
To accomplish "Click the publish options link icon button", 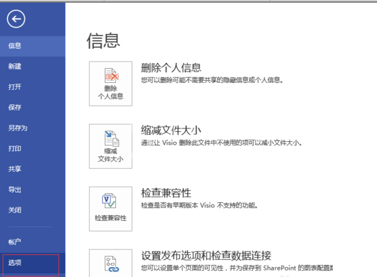I will pos(110,263).
